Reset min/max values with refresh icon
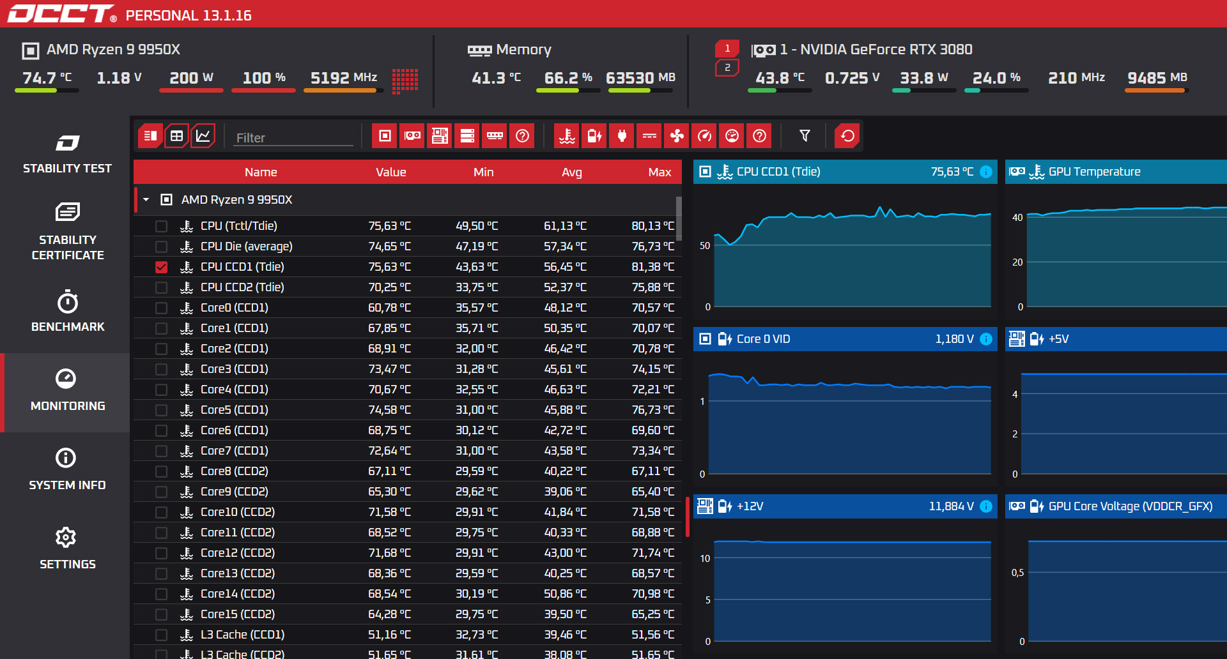The width and height of the screenshot is (1227, 659). click(847, 135)
